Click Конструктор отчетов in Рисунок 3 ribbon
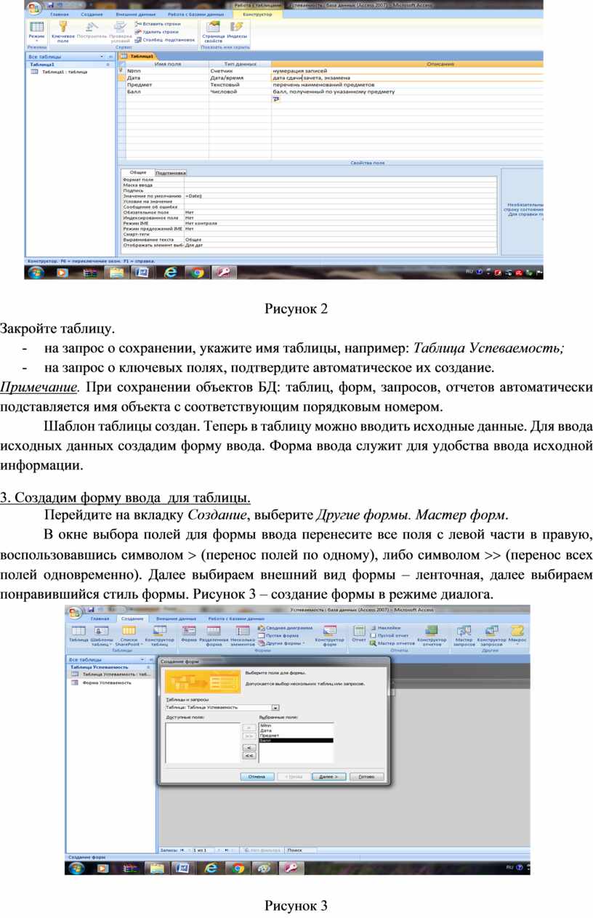 pyautogui.click(x=432, y=636)
